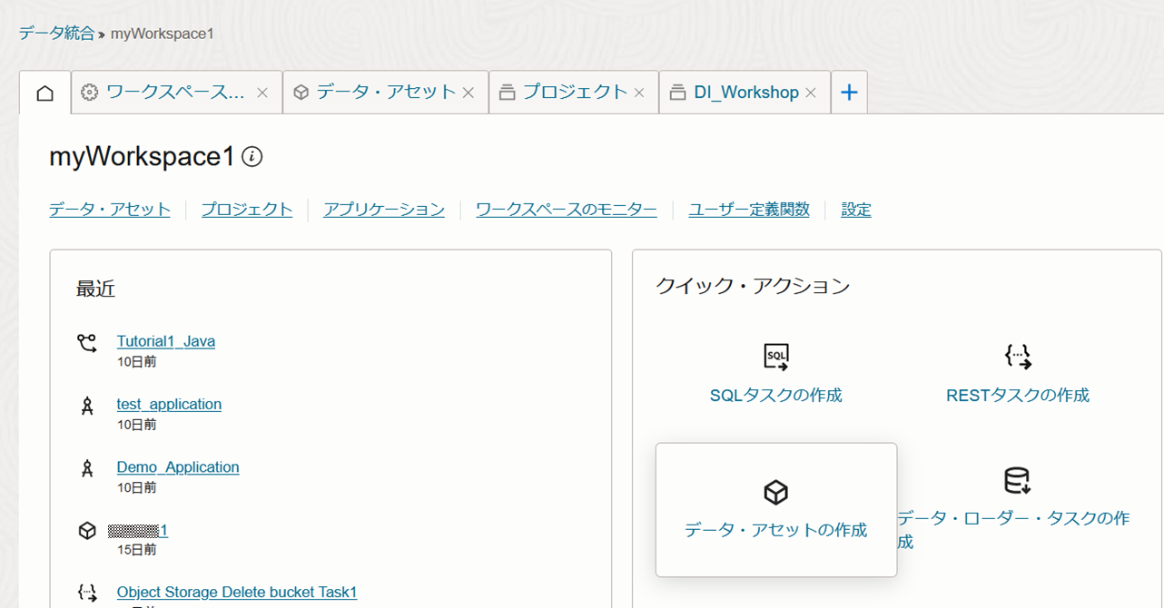Click the REST icon beside Object Storage task
The image size is (1164, 608).
87,593
